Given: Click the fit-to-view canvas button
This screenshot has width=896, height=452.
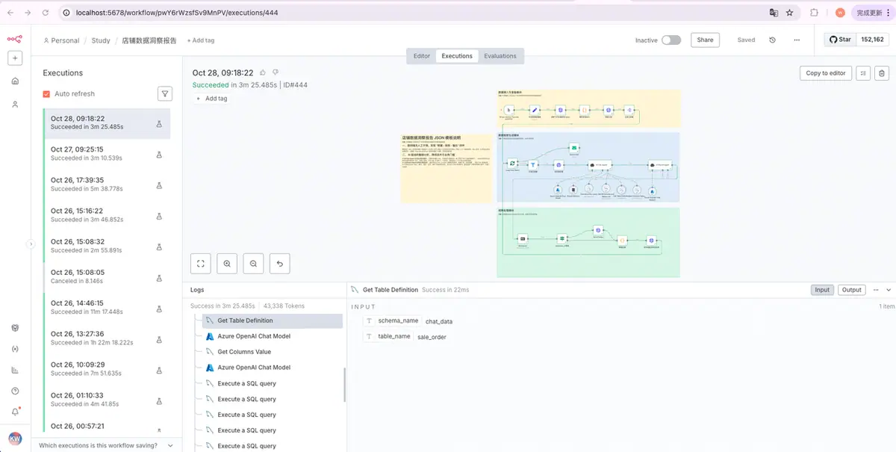Looking at the screenshot, I should tap(200, 263).
